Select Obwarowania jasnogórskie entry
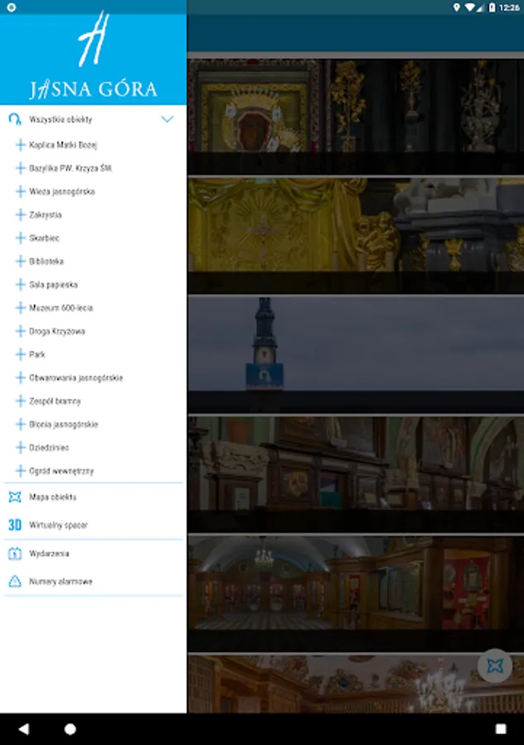 pyautogui.click(x=76, y=377)
